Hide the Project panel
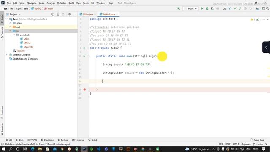The image size is (270, 152). (x=75, y=14)
